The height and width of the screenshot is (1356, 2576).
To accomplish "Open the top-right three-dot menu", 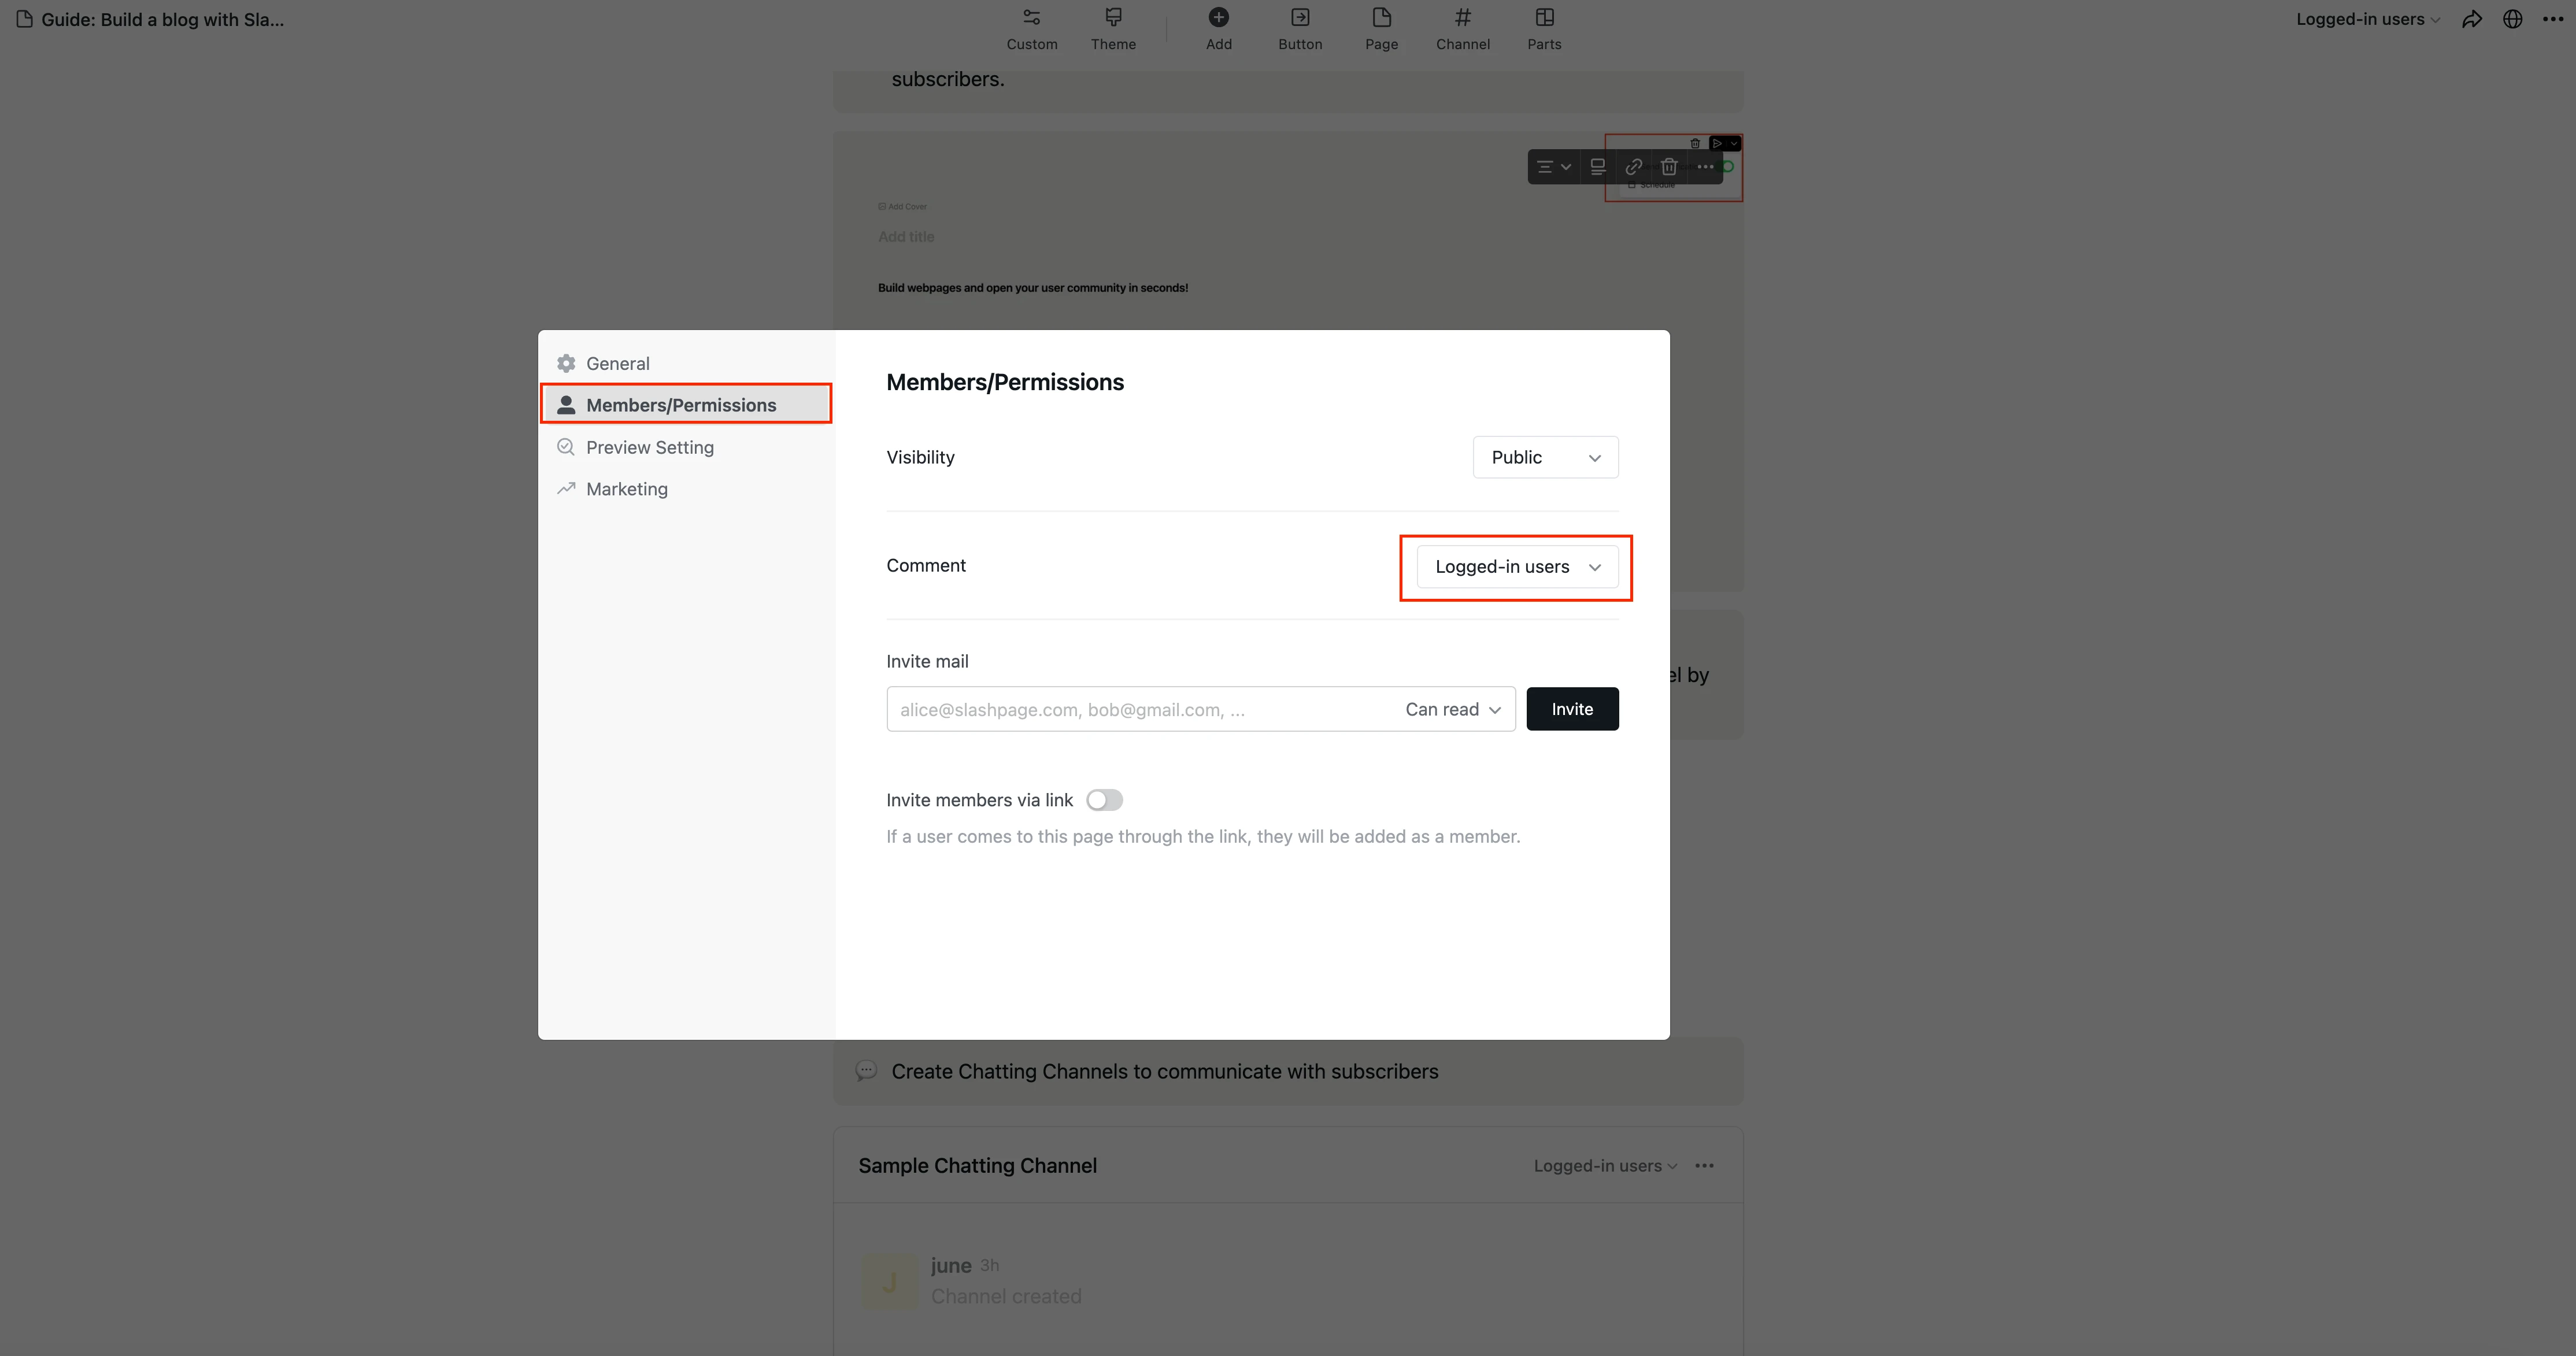I will click(x=2552, y=19).
